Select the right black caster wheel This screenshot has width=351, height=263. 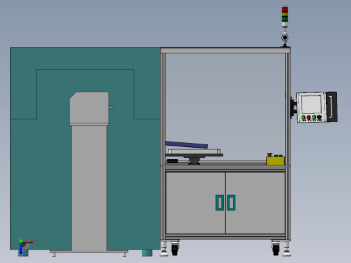pyautogui.click(x=276, y=249)
